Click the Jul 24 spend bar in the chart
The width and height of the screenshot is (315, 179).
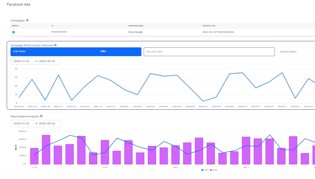34,156
